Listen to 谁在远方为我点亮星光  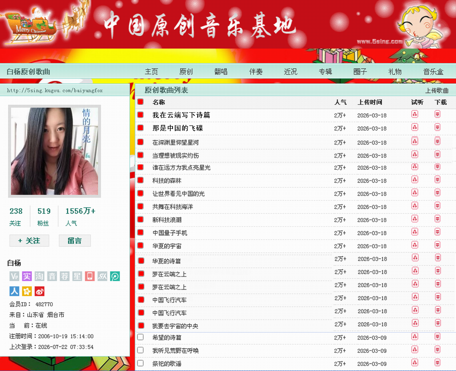point(415,167)
